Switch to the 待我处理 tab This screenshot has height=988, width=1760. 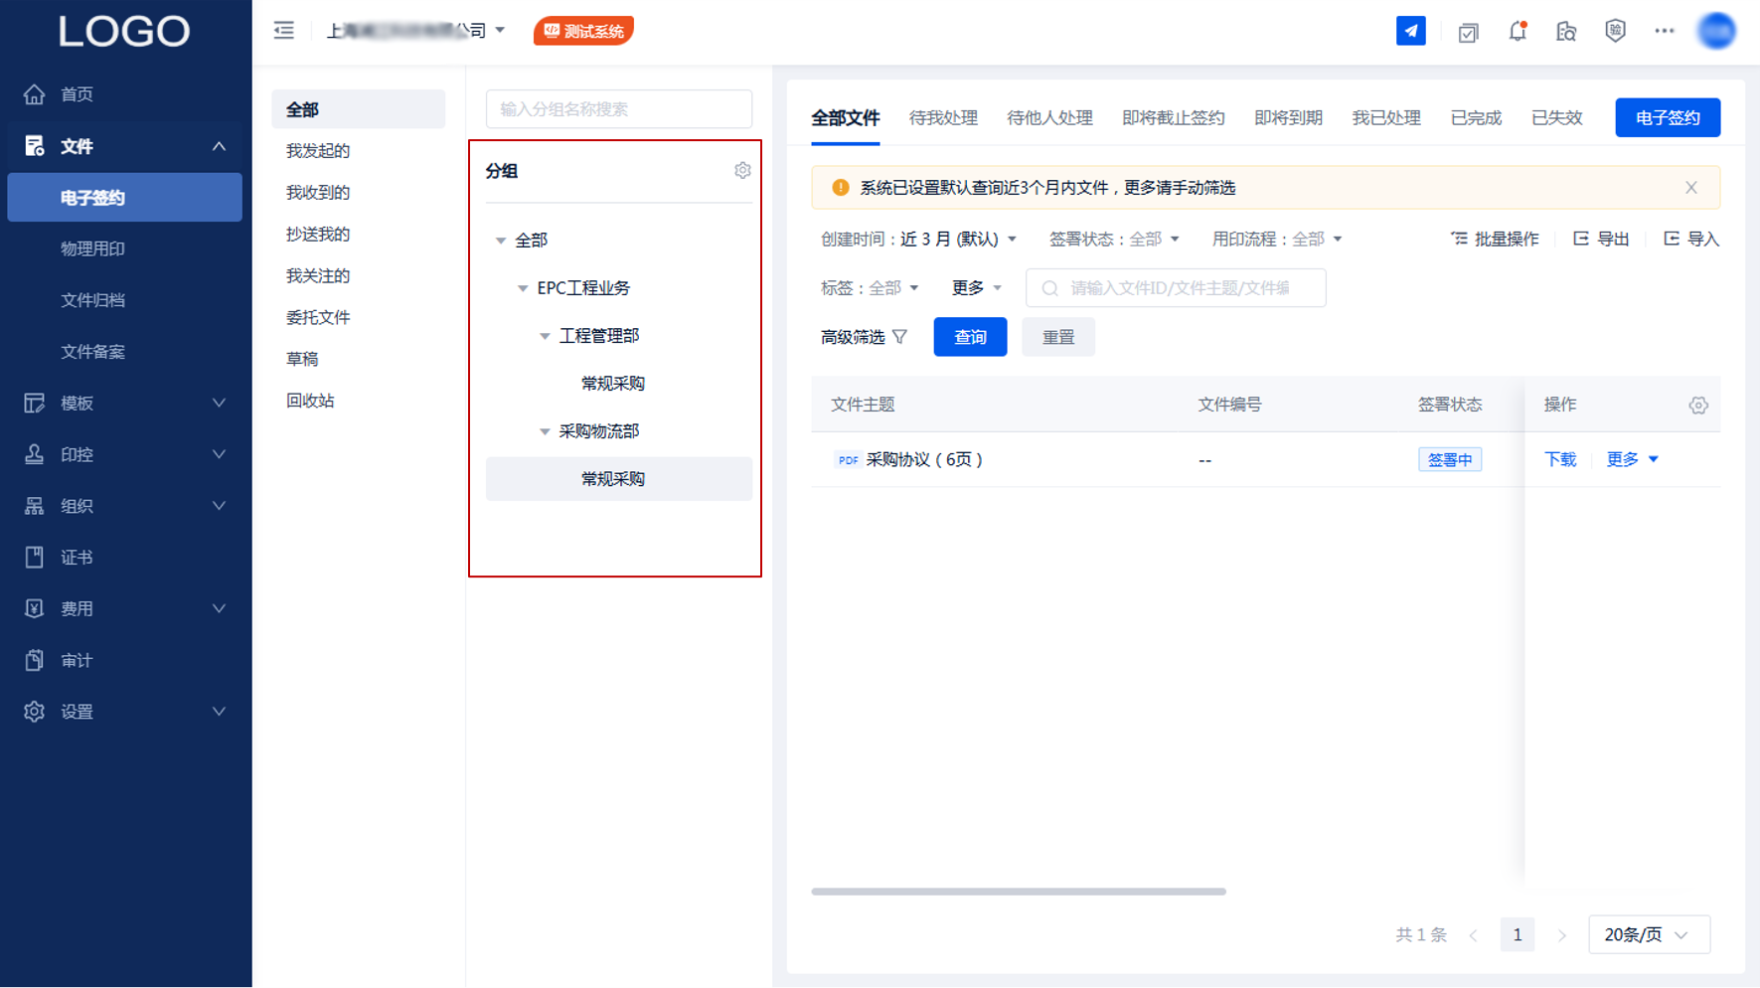click(x=943, y=118)
